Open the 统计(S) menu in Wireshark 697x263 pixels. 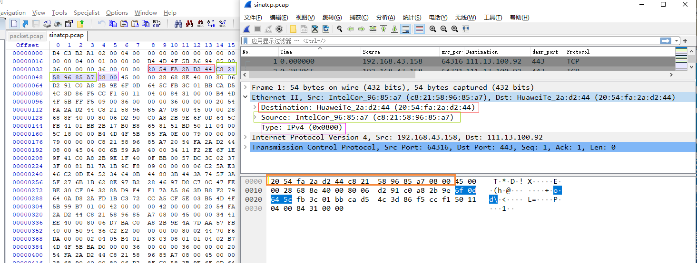click(412, 17)
